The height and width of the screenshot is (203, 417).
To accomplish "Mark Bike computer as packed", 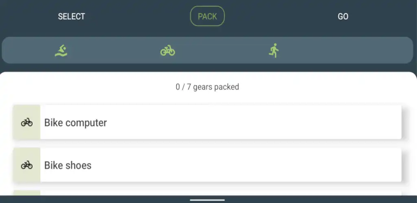I will click(220, 123).
